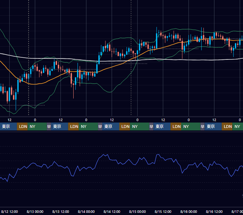Viewport: 243px width, 215px height.
Task: Select the NY session block spanning 8/15 00:00
Action: tap(139, 126)
